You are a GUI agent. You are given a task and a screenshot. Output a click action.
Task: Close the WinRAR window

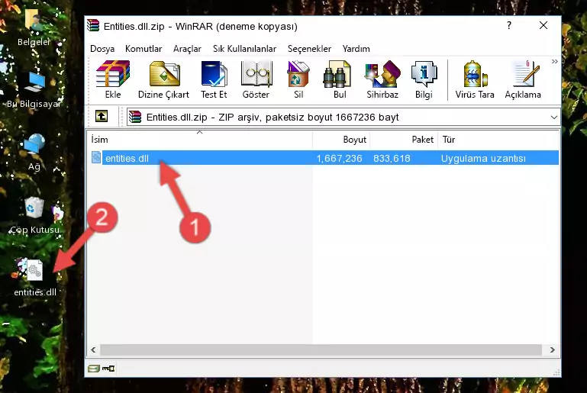tap(543, 25)
